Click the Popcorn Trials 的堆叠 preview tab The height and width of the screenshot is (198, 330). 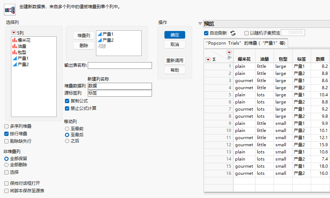(246, 43)
